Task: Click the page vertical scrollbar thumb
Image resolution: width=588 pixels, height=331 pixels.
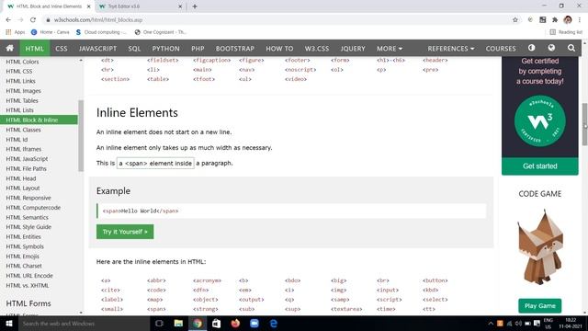Action: (584, 124)
